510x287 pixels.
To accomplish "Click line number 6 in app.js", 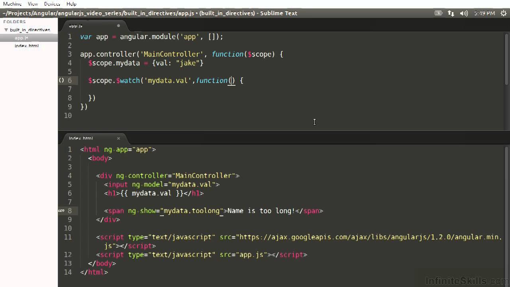I will click(70, 81).
